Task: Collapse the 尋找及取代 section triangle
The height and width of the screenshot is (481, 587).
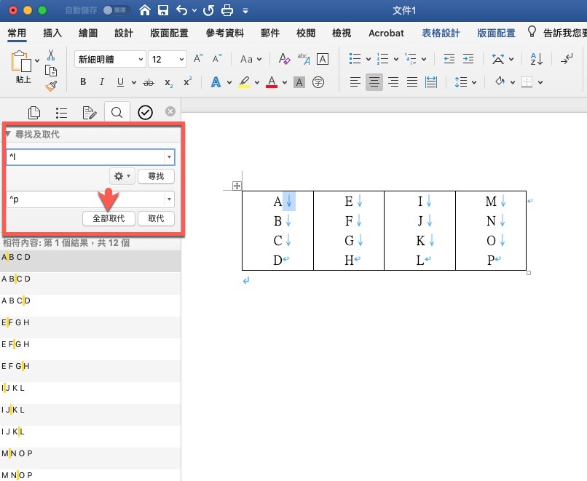Action: point(8,134)
